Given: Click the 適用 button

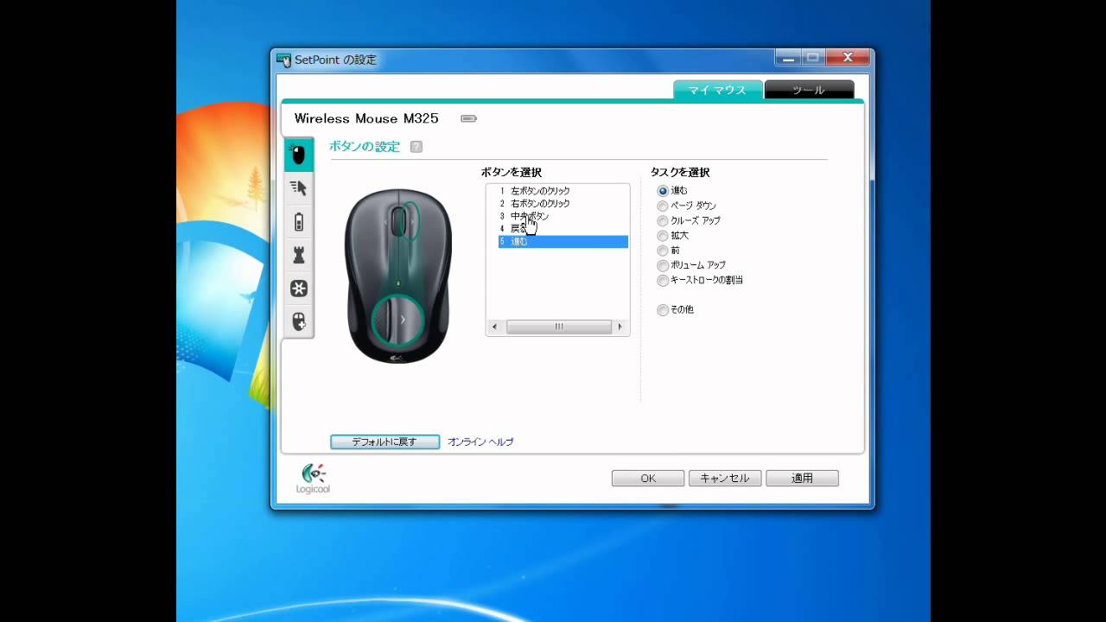Looking at the screenshot, I should click(x=802, y=478).
